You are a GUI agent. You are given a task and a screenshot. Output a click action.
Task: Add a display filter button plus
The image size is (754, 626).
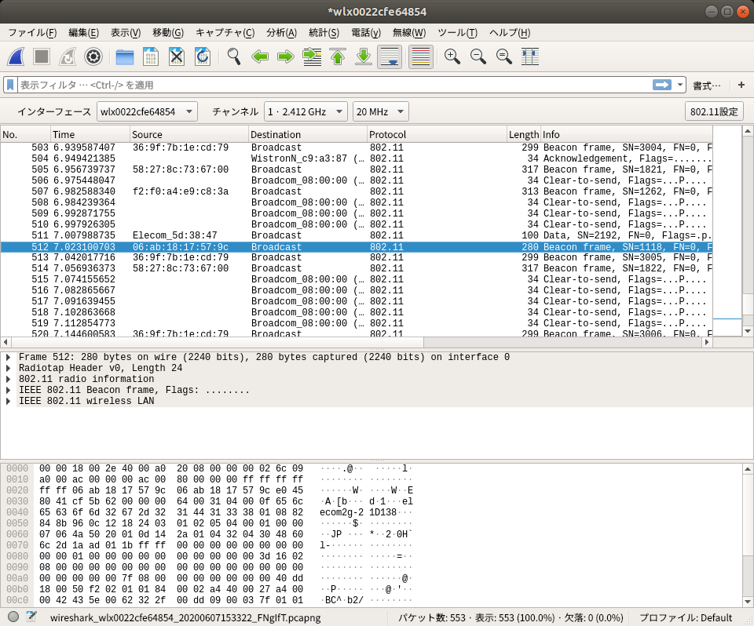click(x=741, y=85)
